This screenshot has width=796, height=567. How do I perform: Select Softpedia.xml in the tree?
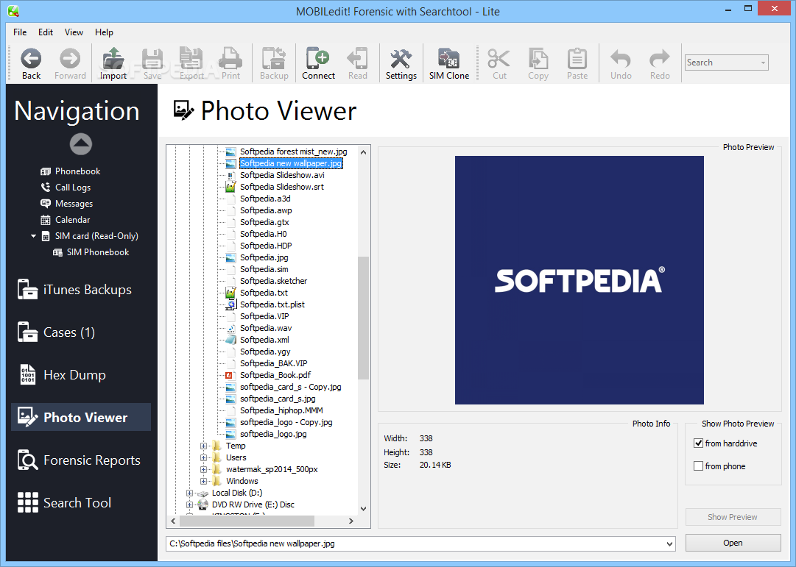[264, 340]
